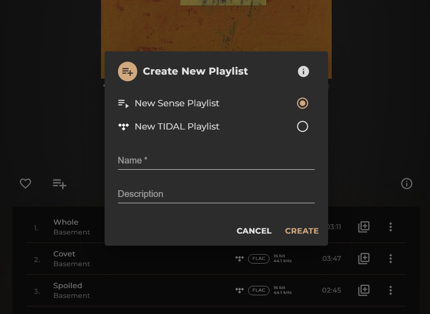Screen dimensions: 430x314
Task: Open album info icon on the right
Action: pyautogui.click(x=406, y=184)
